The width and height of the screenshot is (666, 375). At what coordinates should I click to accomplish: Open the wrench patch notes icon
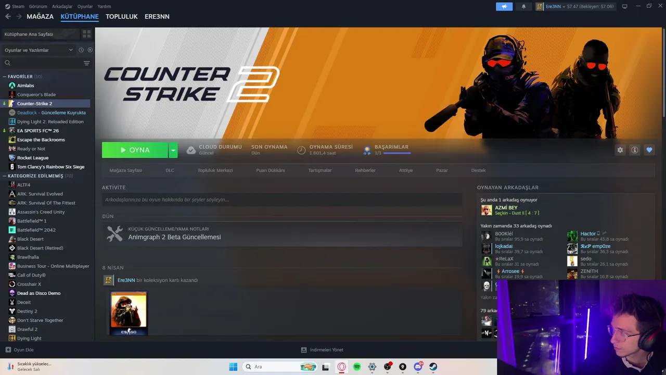pos(114,233)
